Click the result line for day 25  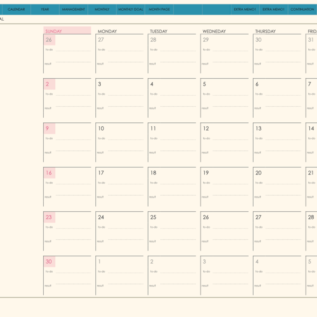coord(178,239)
